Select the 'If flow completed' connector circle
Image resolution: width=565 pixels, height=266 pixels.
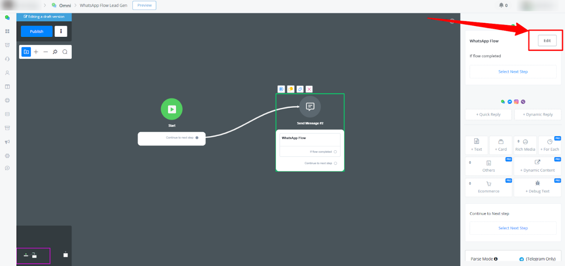pyautogui.click(x=335, y=152)
